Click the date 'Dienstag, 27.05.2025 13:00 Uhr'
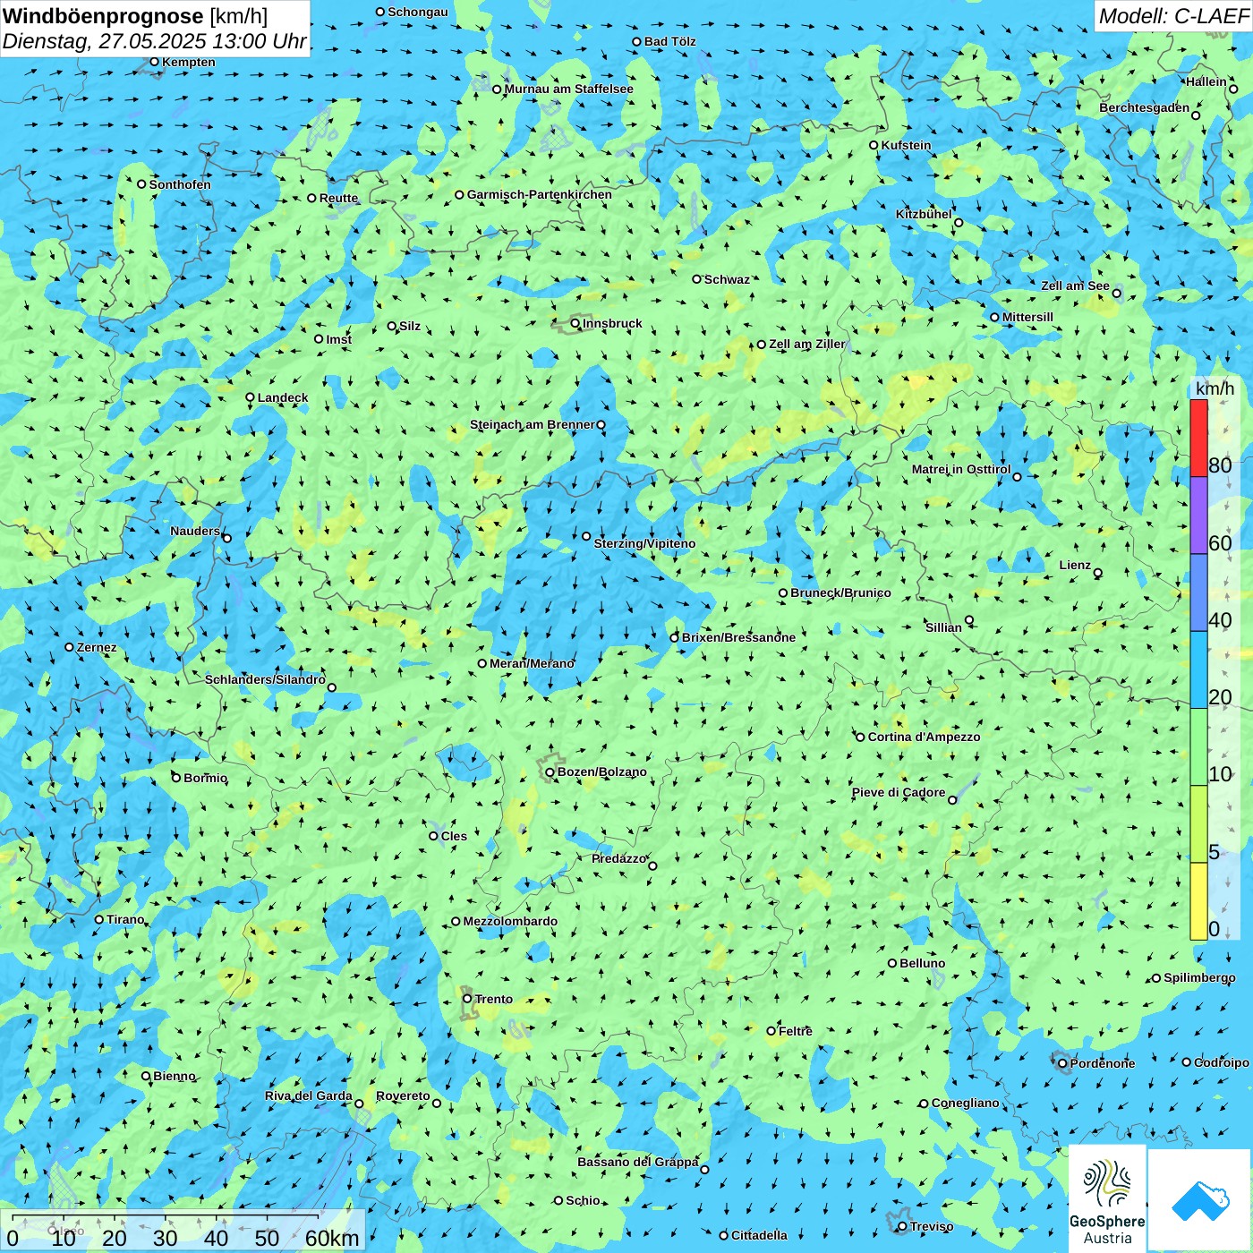 point(154,41)
